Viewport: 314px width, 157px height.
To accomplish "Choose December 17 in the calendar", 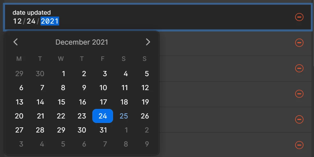I will point(103,102).
